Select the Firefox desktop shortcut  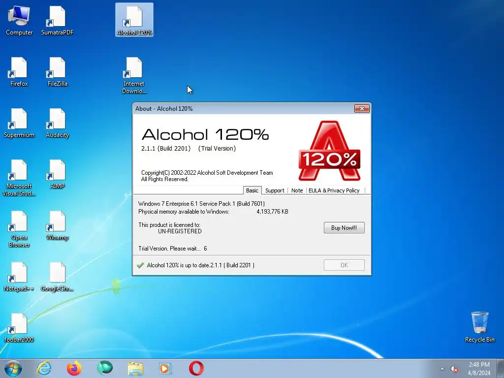pyautogui.click(x=19, y=72)
